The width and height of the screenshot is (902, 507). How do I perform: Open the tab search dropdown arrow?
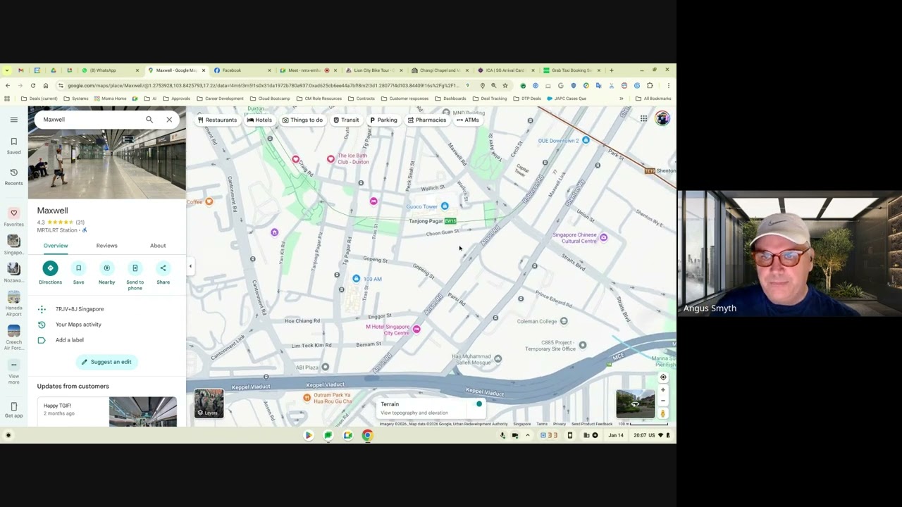click(7, 70)
